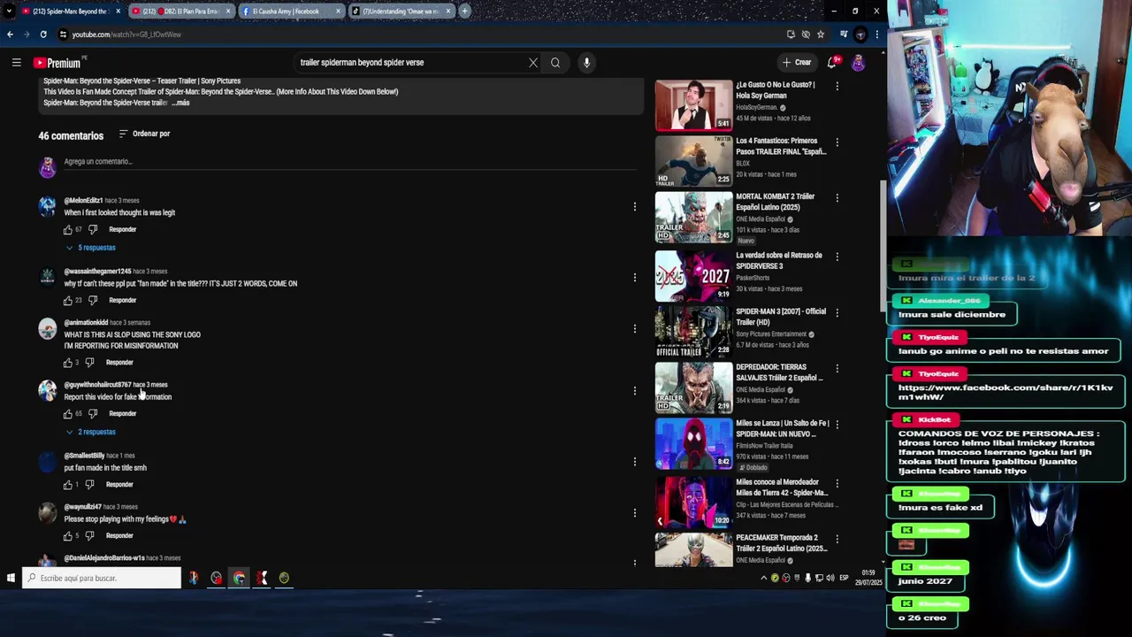Open the ¿Le Gusto O No Le Gusto? thumbnail

(693, 104)
